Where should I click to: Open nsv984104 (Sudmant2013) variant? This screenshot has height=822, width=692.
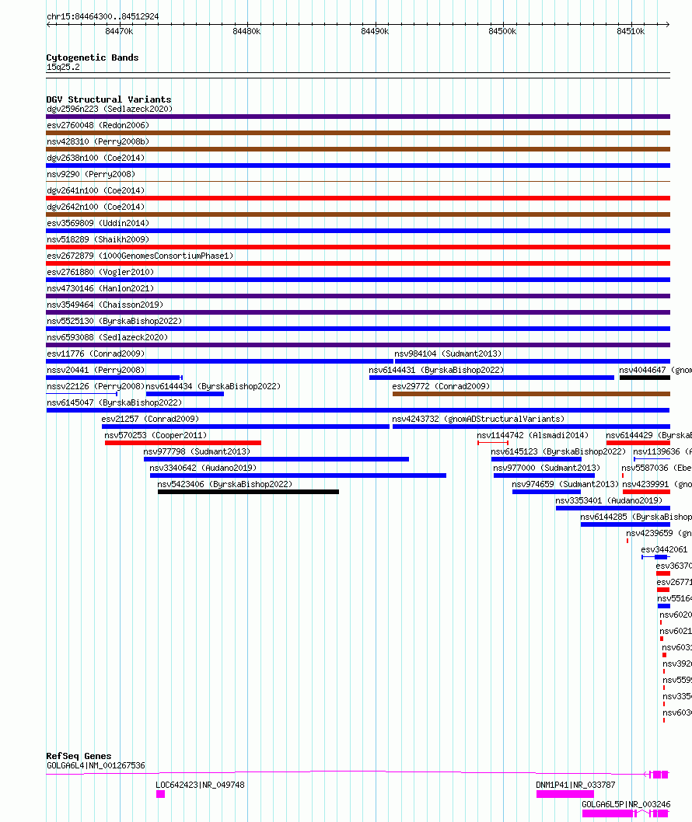point(448,354)
